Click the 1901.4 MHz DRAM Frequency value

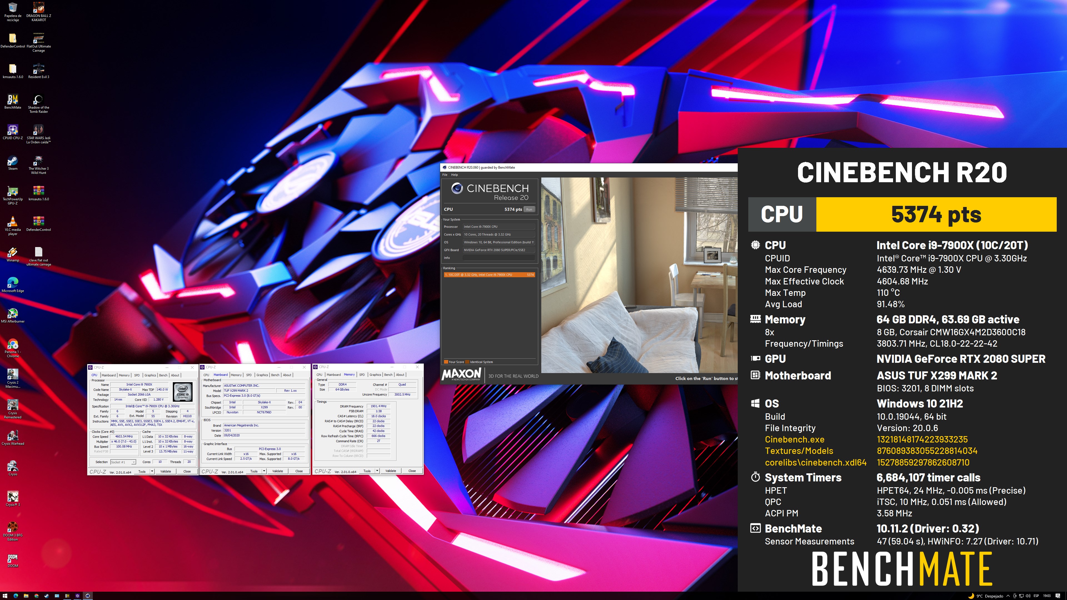(x=378, y=406)
